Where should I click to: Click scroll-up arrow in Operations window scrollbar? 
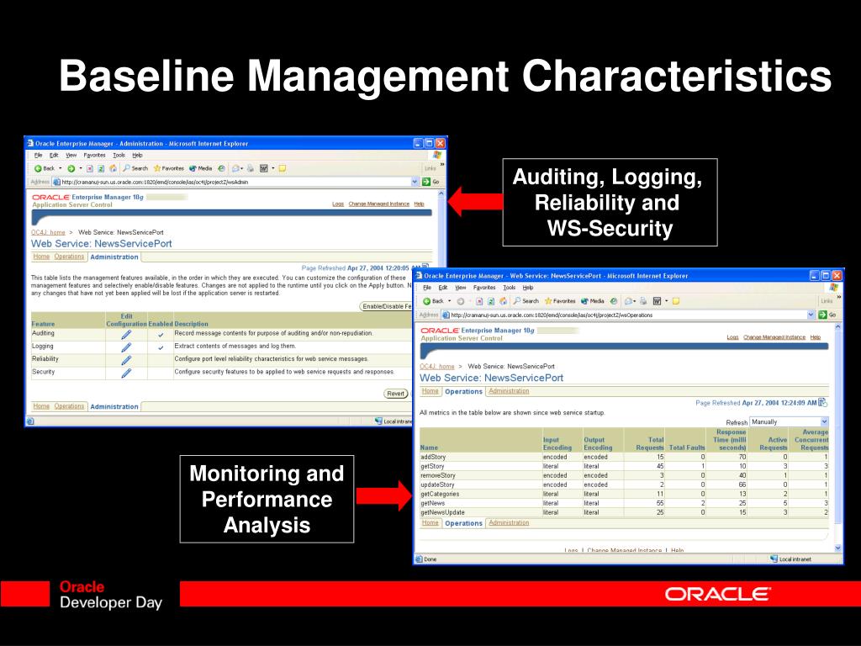(x=838, y=327)
